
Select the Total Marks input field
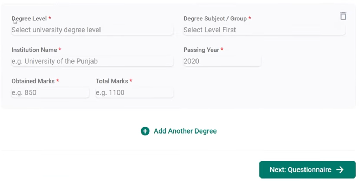coord(134,92)
